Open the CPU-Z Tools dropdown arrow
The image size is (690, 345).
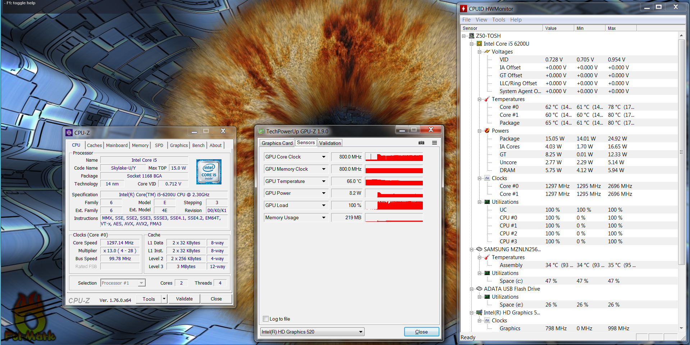tap(164, 299)
